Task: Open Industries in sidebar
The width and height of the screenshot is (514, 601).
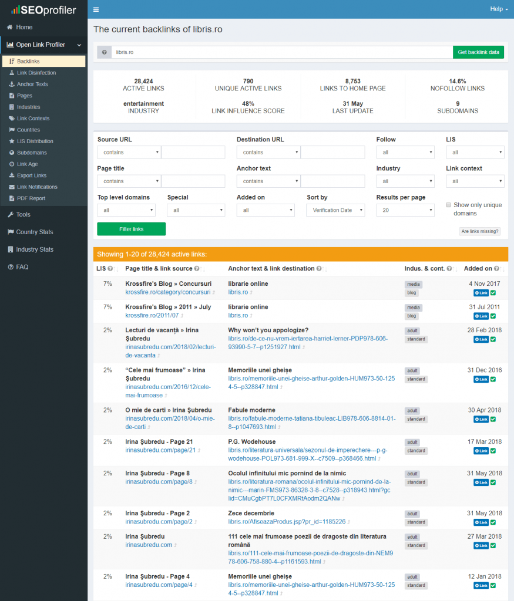Action: click(28, 107)
